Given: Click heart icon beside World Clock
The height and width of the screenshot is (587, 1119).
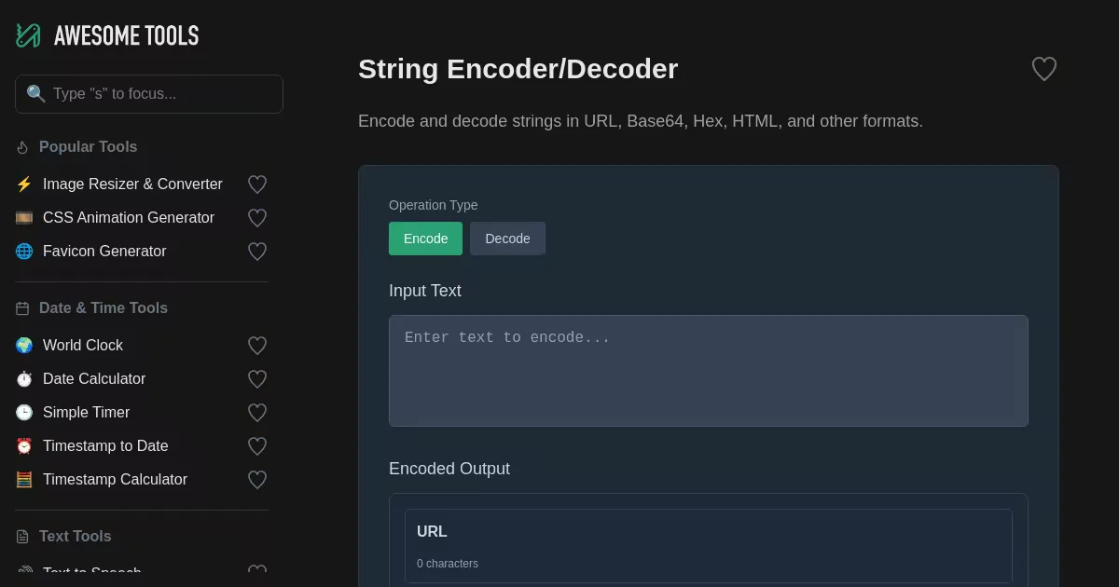Looking at the screenshot, I should [257, 346].
